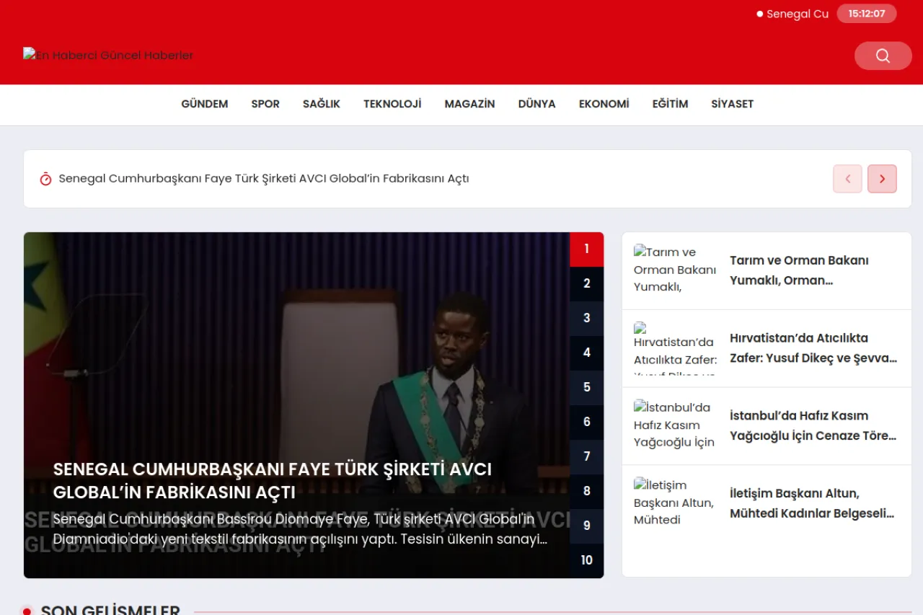Click En Haberci Güncel Haberler logo
The height and width of the screenshot is (615, 923).
pyautogui.click(x=108, y=55)
